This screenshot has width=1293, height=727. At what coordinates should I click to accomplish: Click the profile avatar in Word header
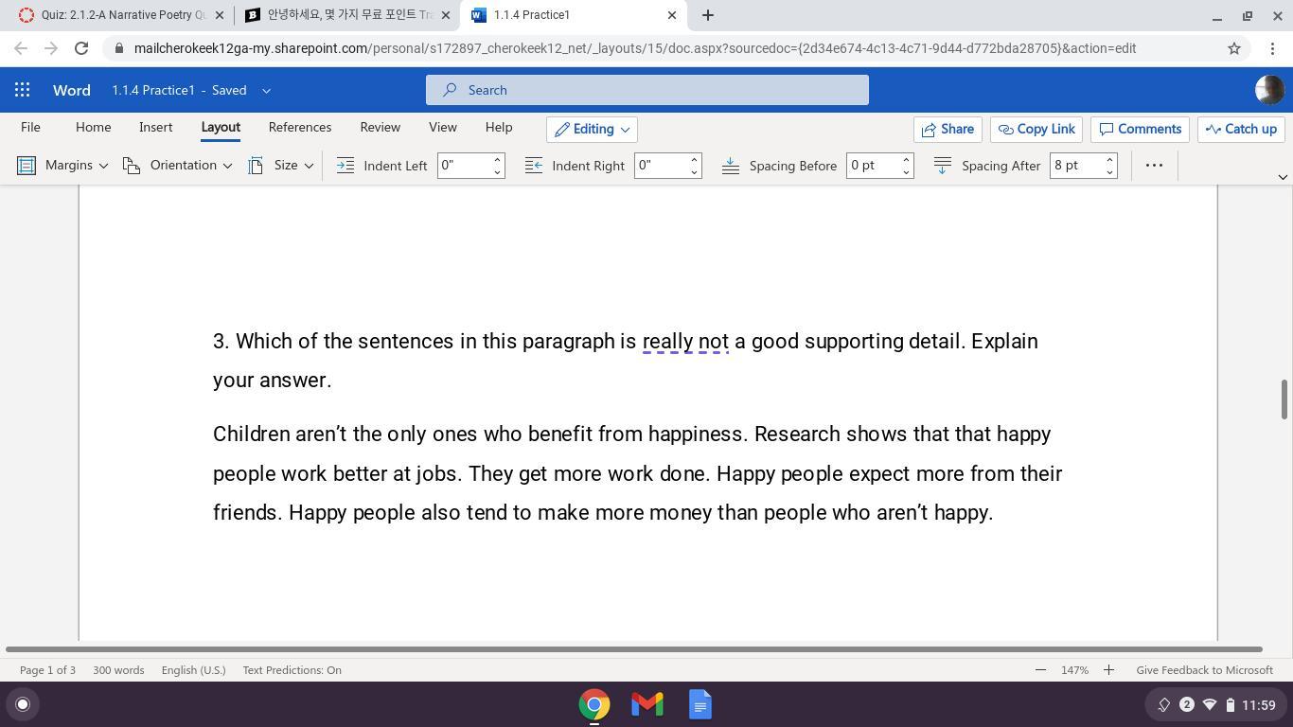pos(1269,90)
